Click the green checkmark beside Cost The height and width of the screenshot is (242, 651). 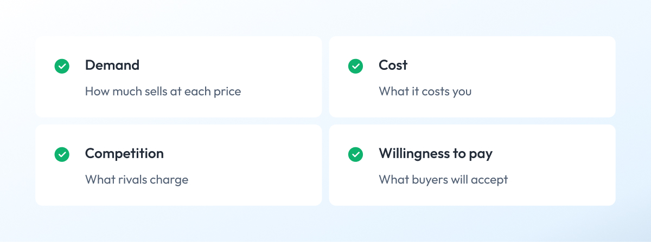[355, 66]
